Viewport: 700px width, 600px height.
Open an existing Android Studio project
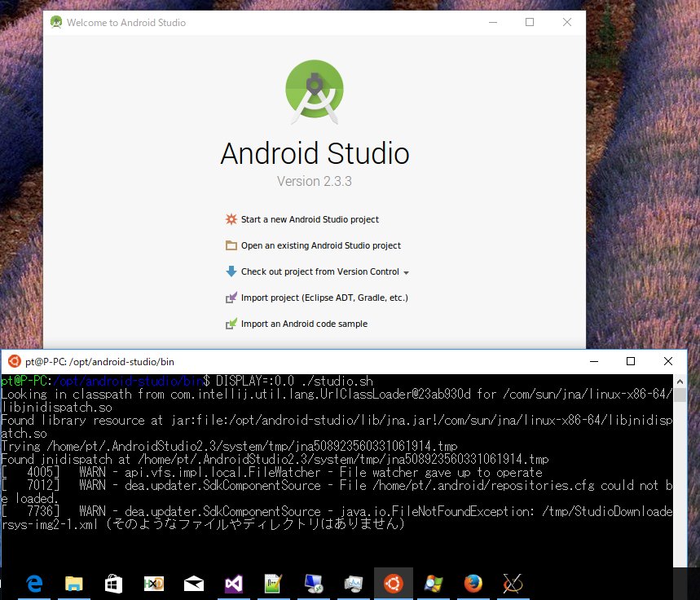pos(320,245)
